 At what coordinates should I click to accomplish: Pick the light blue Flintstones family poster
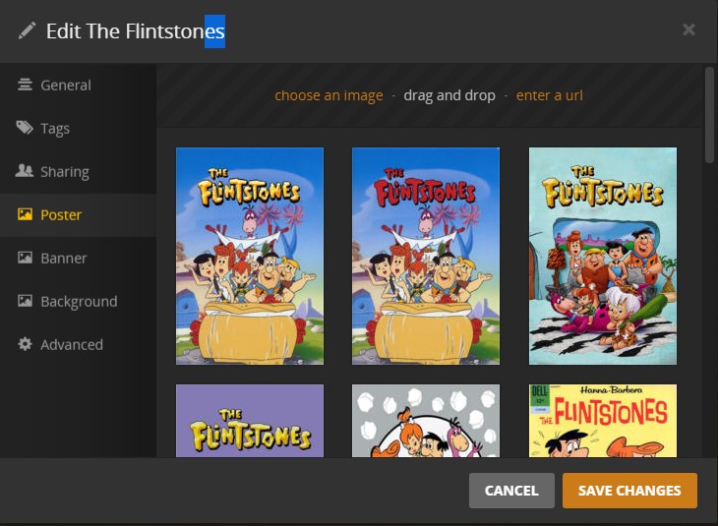603,256
